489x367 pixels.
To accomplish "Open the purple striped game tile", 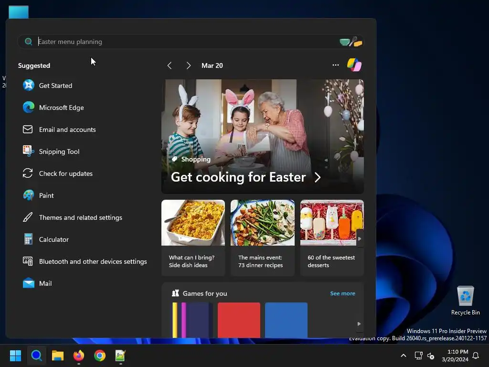I will [192, 320].
